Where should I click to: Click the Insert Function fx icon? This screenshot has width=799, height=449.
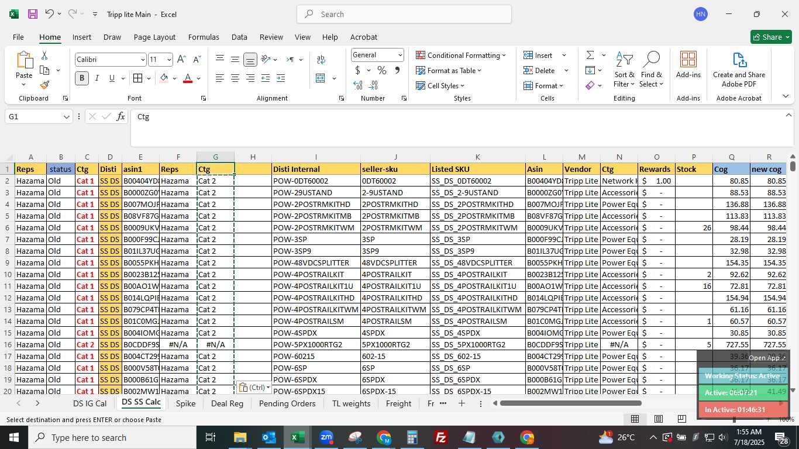point(120,116)
